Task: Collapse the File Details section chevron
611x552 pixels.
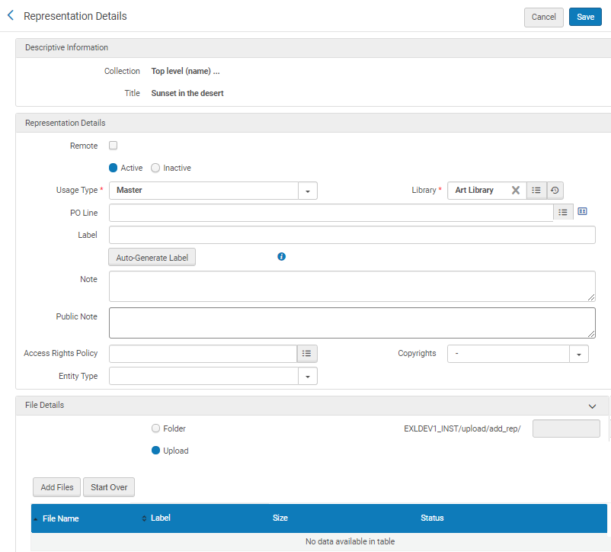Action: click(x=592, y=406)
